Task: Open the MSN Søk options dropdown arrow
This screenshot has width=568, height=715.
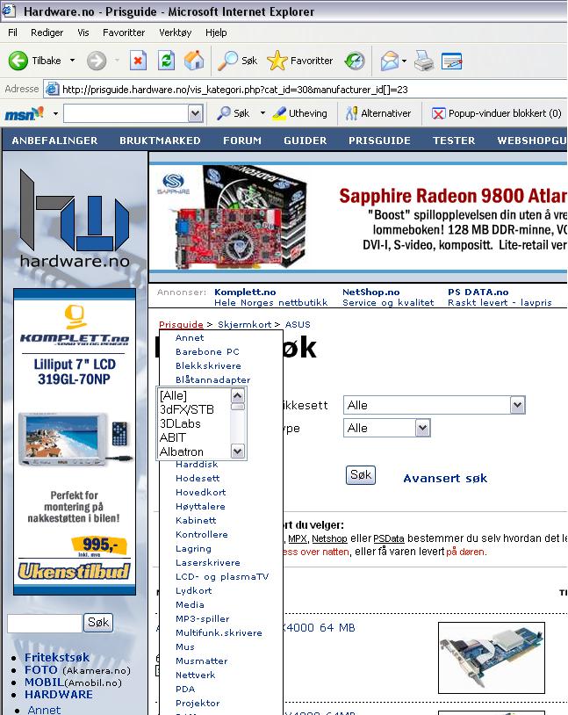Action: coord(262,113)
